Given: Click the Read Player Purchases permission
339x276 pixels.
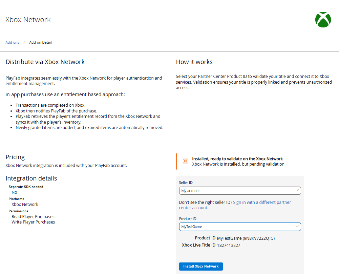Looking at the screenshot, I should [x=33, y=216].
